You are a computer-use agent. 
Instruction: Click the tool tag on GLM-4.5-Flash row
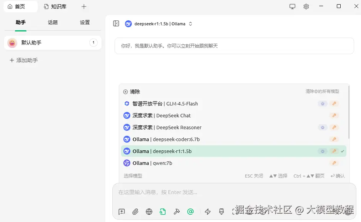click(334, 104)
